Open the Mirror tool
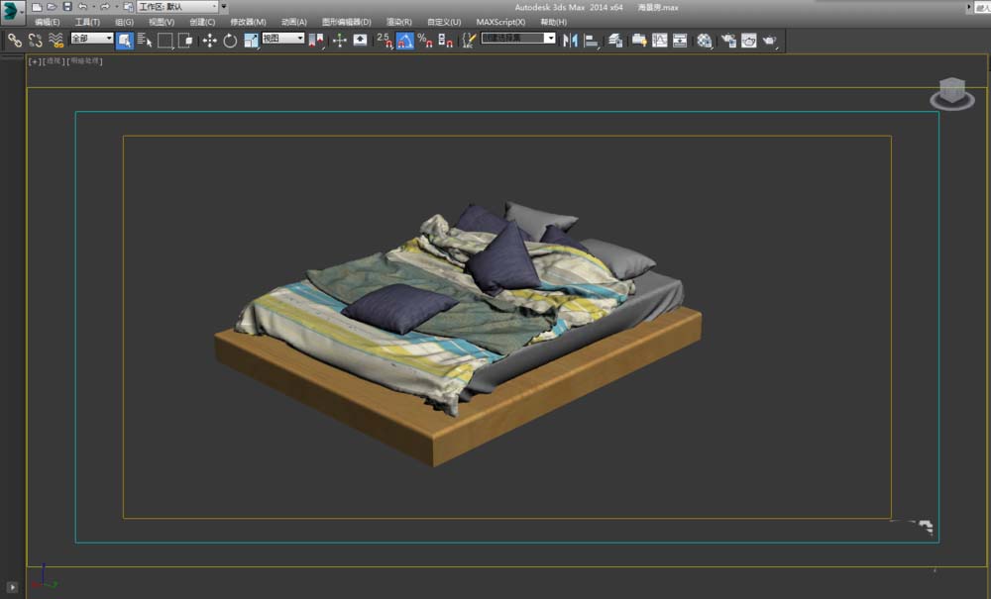991x599 pixels. point(570,40)
